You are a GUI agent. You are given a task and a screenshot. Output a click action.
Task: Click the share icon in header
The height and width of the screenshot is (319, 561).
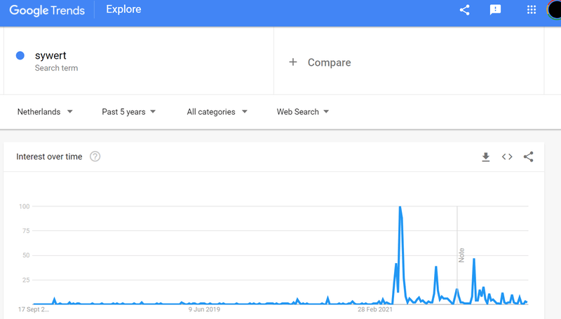click(x=464, y=10)
